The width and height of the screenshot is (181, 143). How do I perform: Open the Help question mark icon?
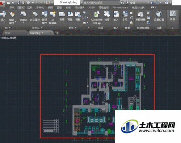pyautogui.click(x=167, y=3)
